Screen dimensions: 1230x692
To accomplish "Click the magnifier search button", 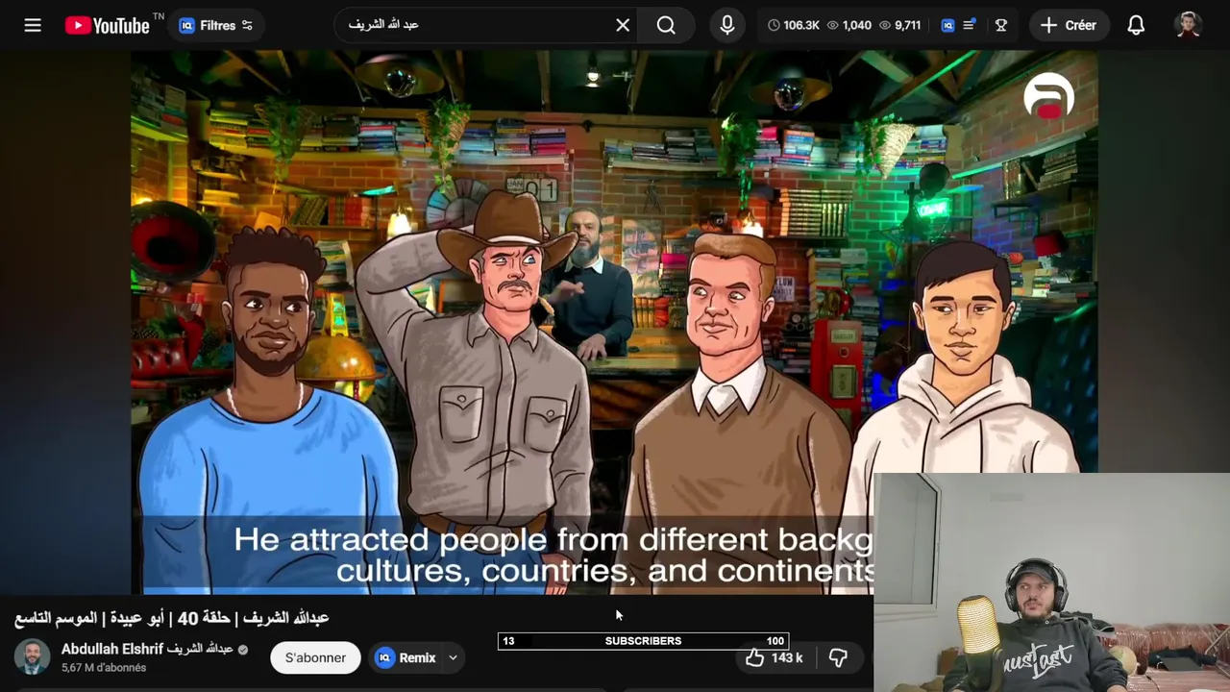I will pyautogui.click(x=666, y=25).
